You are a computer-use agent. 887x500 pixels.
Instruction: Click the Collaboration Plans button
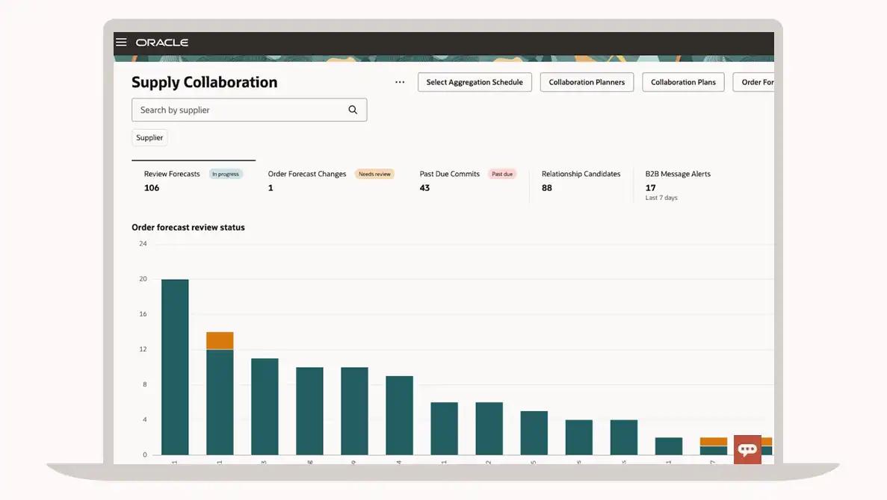pos(683,82)
